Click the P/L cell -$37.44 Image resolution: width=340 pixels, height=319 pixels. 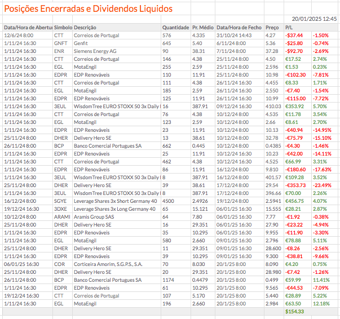click(x=294, y=36)
